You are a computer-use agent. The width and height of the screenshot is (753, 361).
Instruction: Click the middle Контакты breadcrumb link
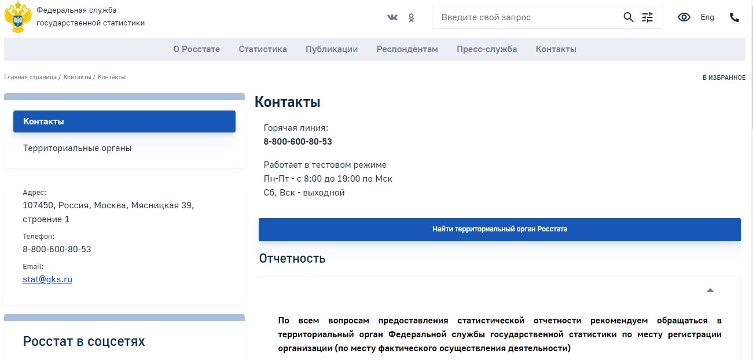[x=77, y=77]
